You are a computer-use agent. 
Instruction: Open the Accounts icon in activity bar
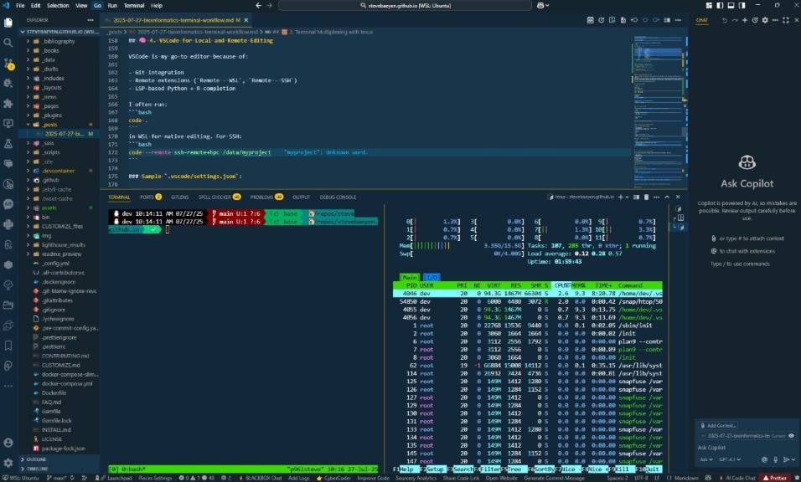[8, 443]
